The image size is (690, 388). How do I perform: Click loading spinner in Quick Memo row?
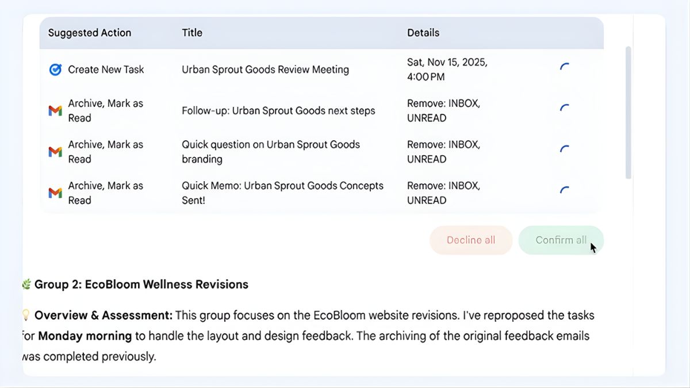pos(565,190)
